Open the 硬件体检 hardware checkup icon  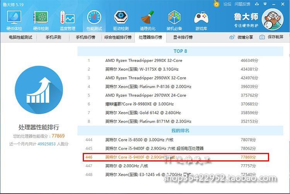click(x=14, y=19)
